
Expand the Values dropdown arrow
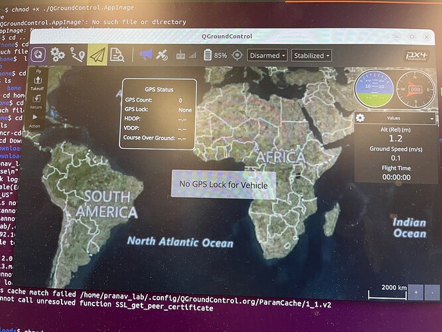pyautogui.click(x=432, y=119)
